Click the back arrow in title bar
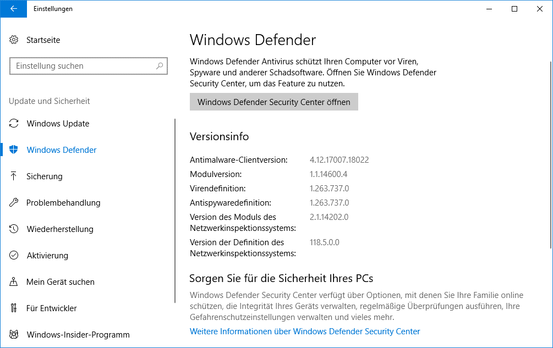Image resolution: width=553 pixels, height=348 pixels. click(x=13, y=9)
